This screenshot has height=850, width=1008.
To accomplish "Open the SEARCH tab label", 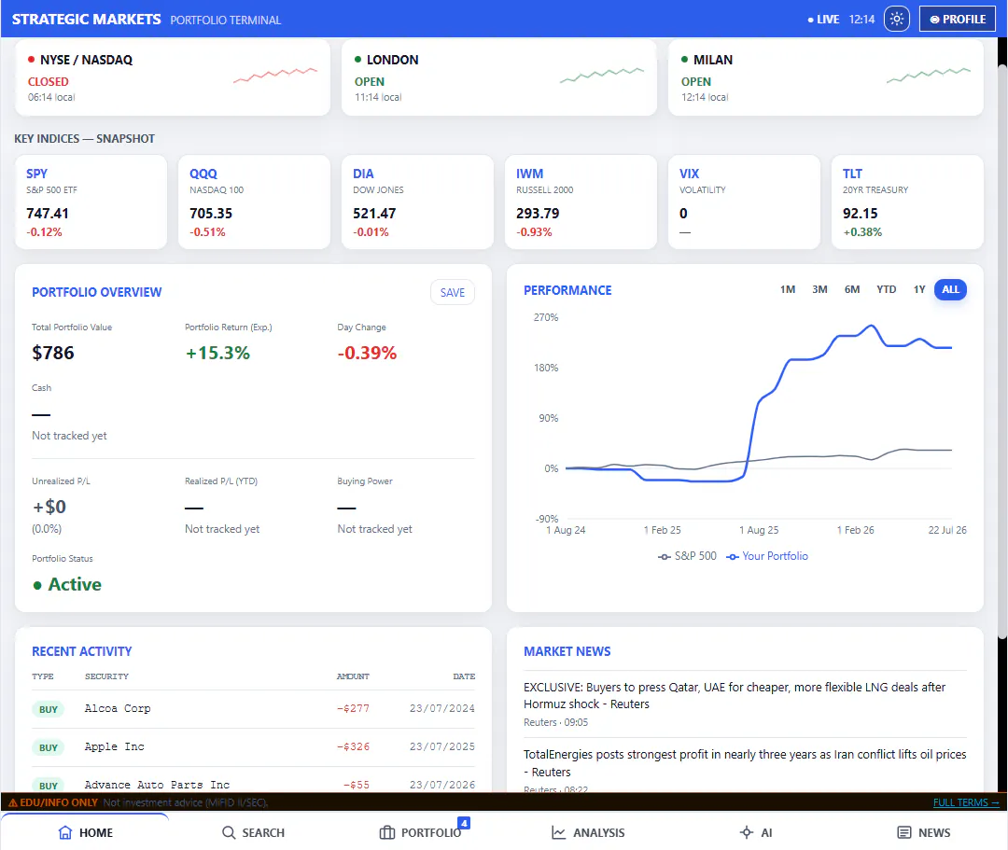I will click(x=263, y=832).
